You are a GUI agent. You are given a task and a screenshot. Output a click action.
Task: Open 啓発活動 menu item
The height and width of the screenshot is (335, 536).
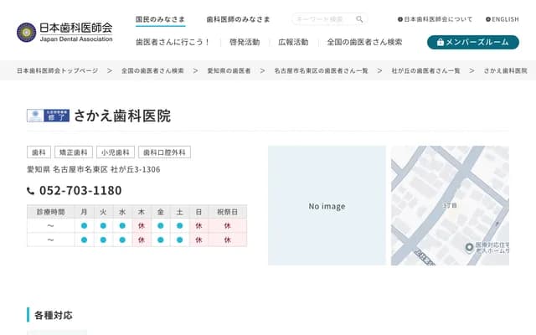point(245,42)
